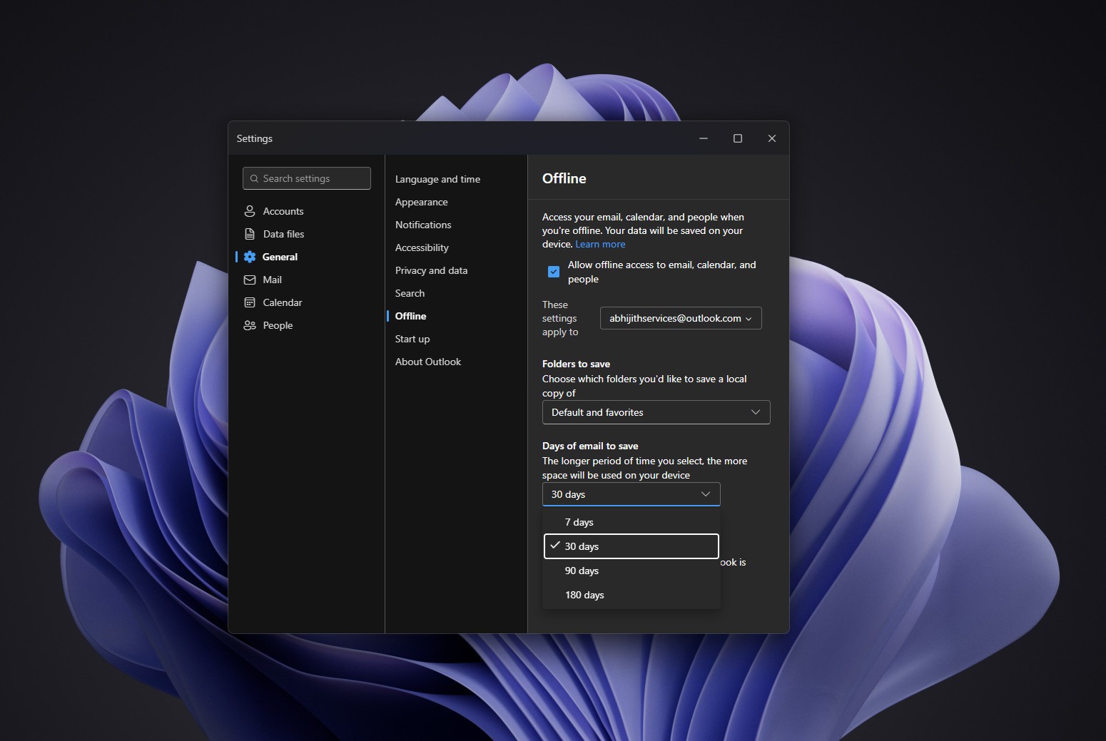Pick the 90 days option
The width and height of the screenshot is (1106, 741).
[631, 571]
